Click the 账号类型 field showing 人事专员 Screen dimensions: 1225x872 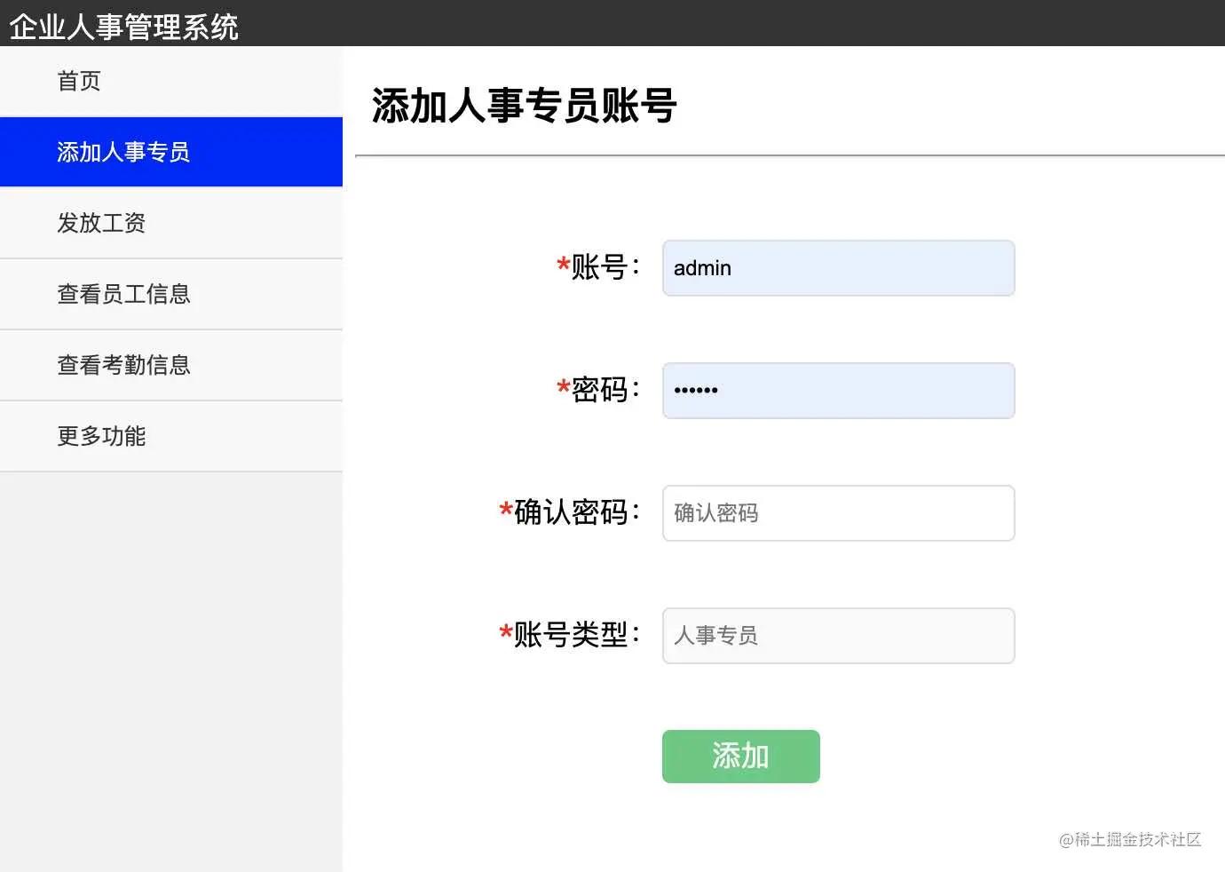point(838,636)
